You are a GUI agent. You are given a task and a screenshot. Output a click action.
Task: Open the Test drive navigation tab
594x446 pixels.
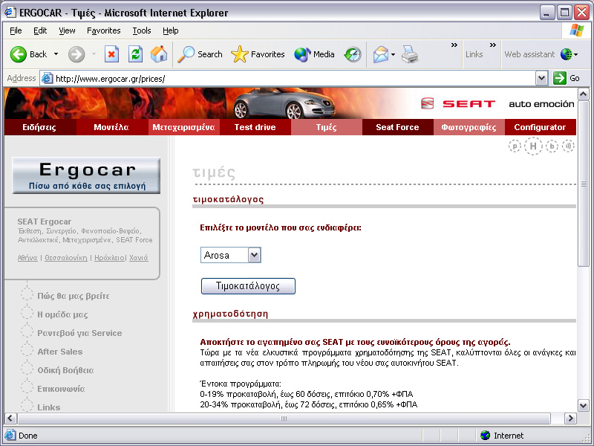point(255,127)
